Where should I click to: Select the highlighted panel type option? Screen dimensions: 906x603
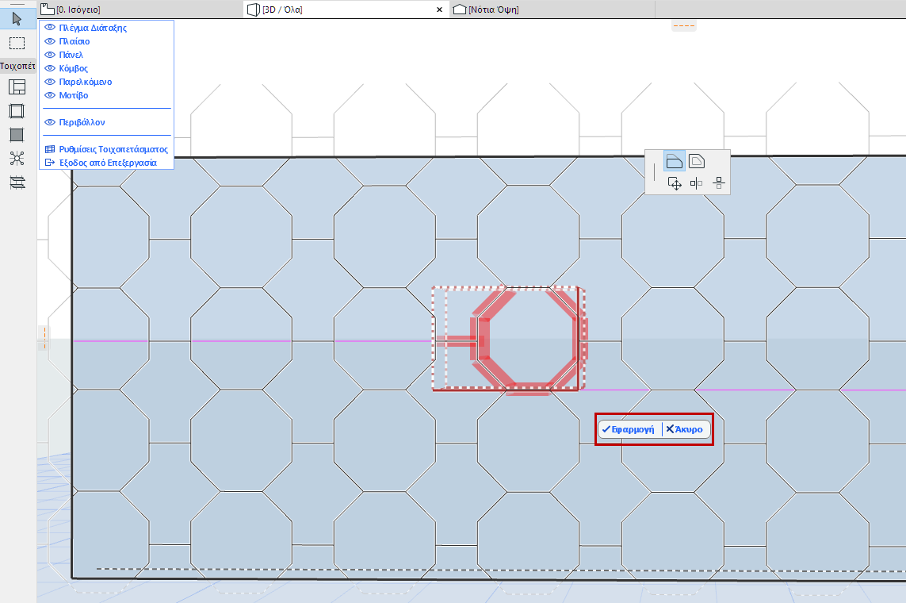[x=675, y=160]
